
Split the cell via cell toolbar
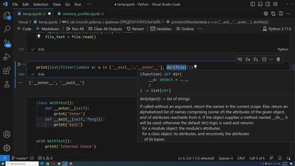point(264,59)
